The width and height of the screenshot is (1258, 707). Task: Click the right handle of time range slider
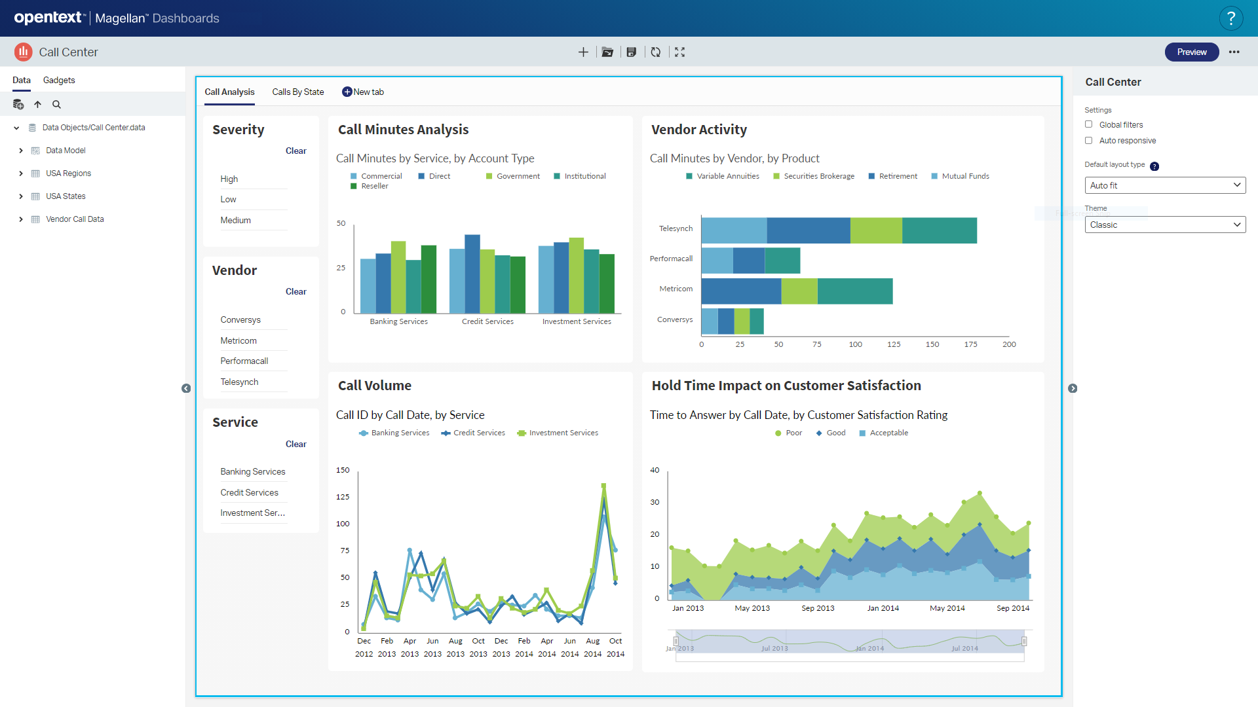coord(1024,642)
